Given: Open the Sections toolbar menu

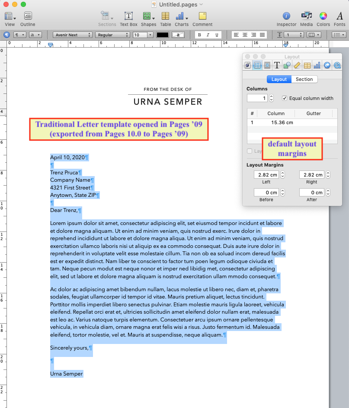Looking at the screenshot, I should pos(107,19).
